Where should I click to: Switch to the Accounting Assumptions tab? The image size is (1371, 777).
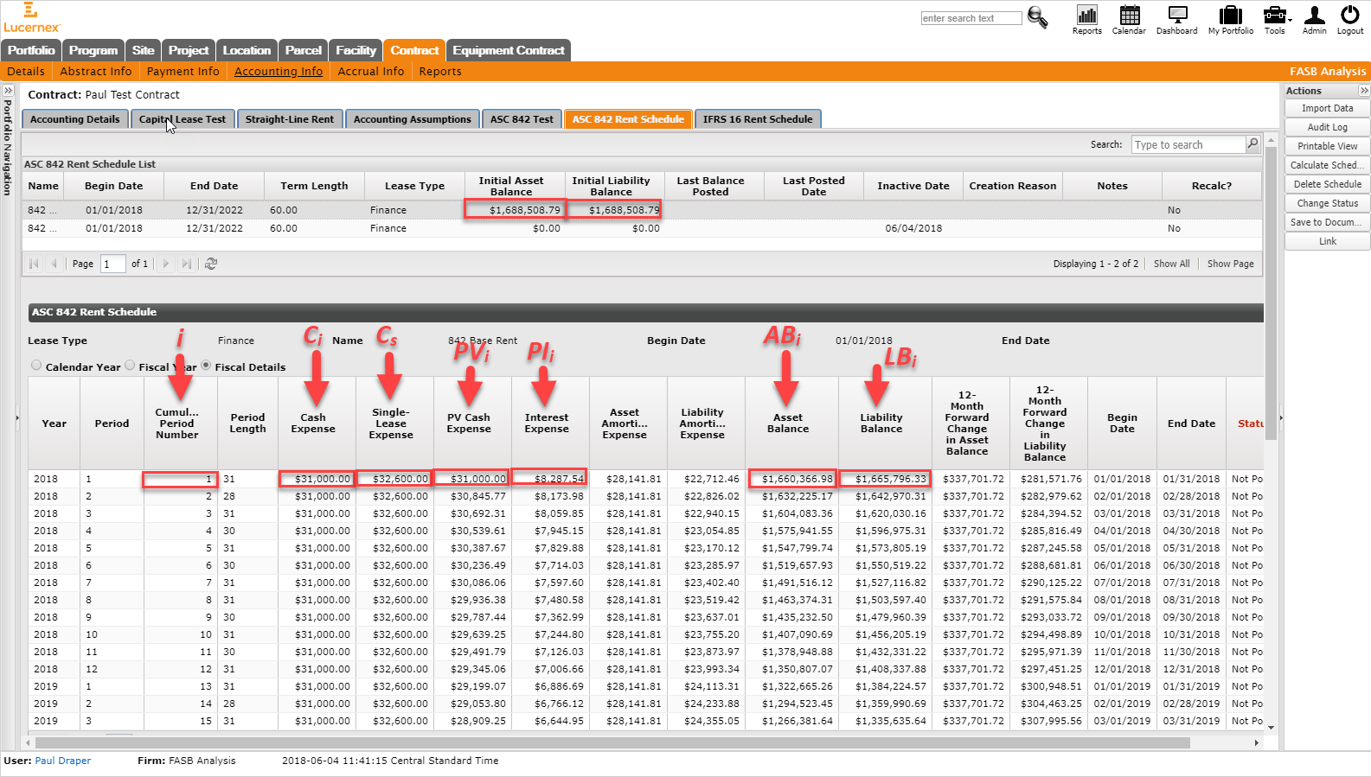click(413, 119)
